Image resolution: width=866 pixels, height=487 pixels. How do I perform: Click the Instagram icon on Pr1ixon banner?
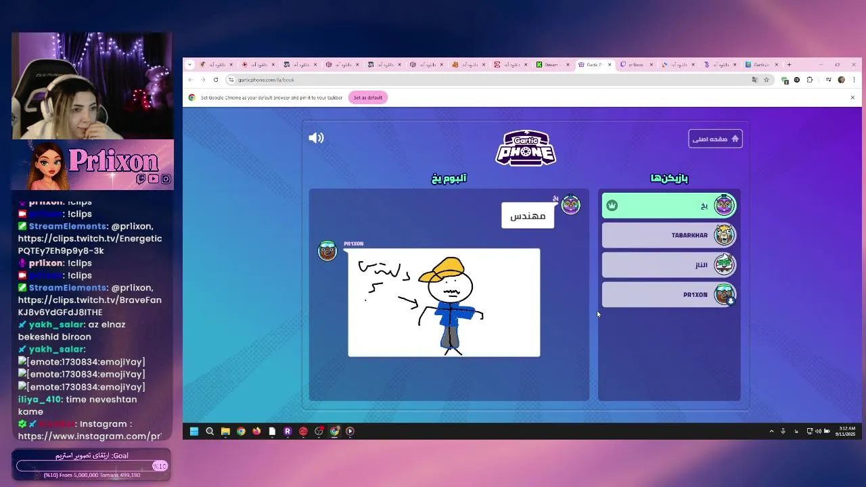tap(166, 179)
